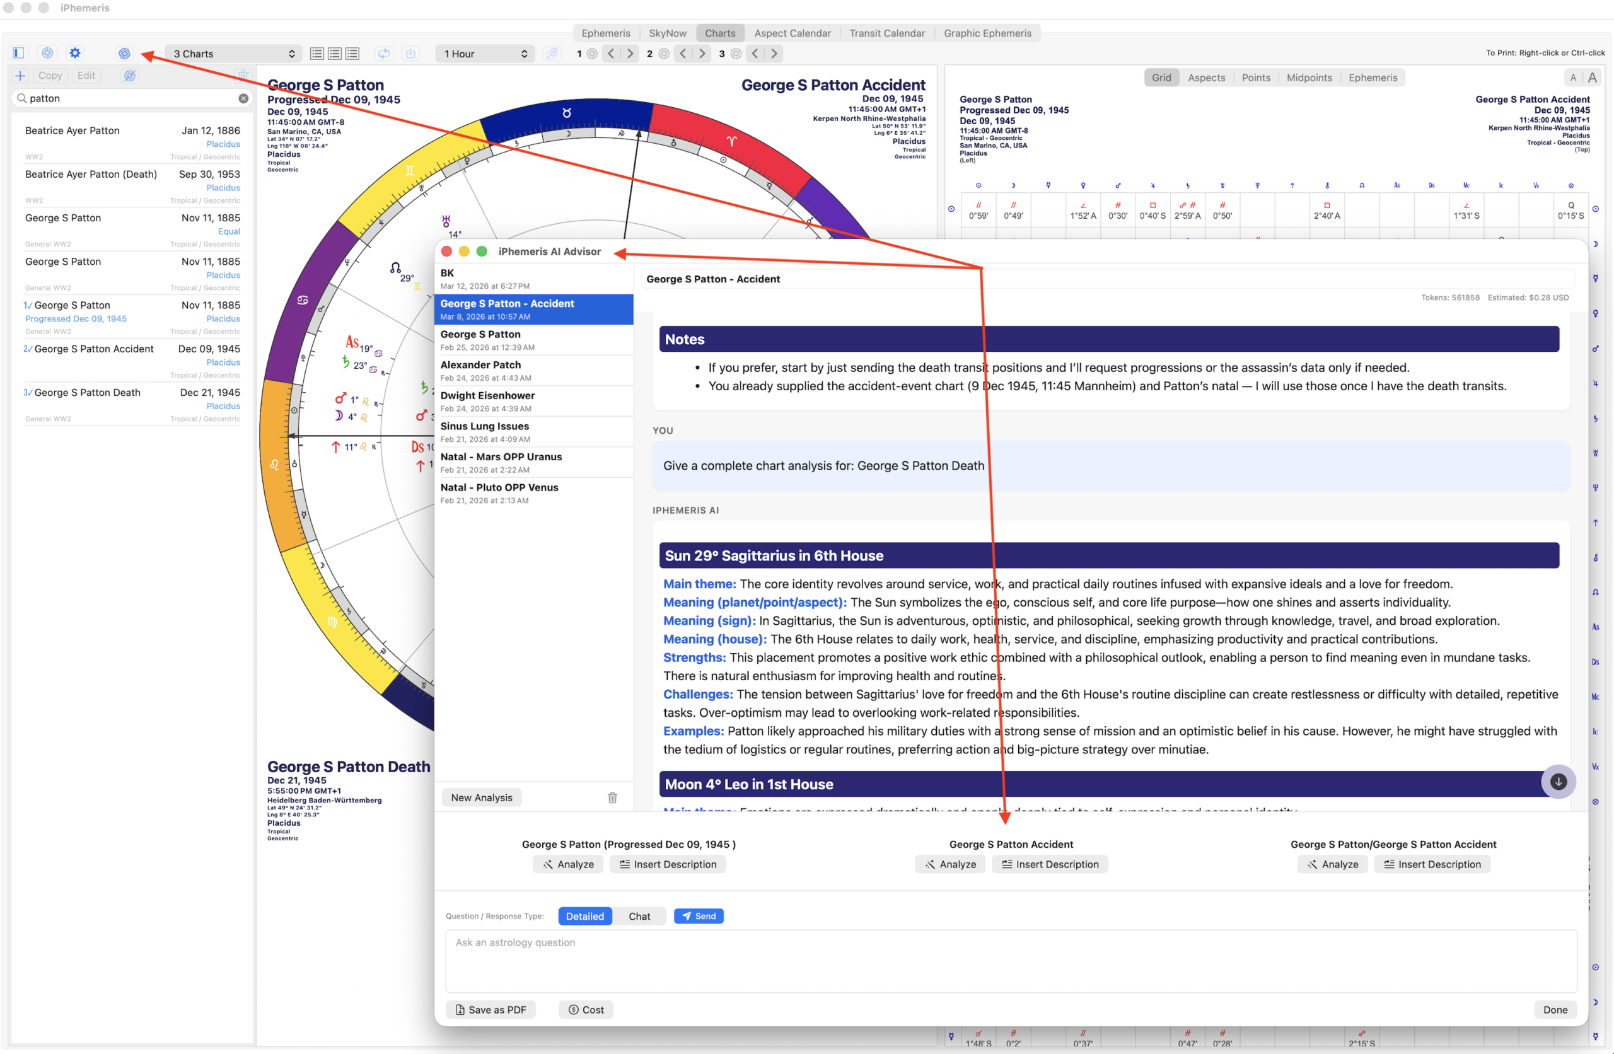This screenshot has width=1614, height=1054.
Task: Open the AI Advisor toolbar icon
Action: pos(125,54)
